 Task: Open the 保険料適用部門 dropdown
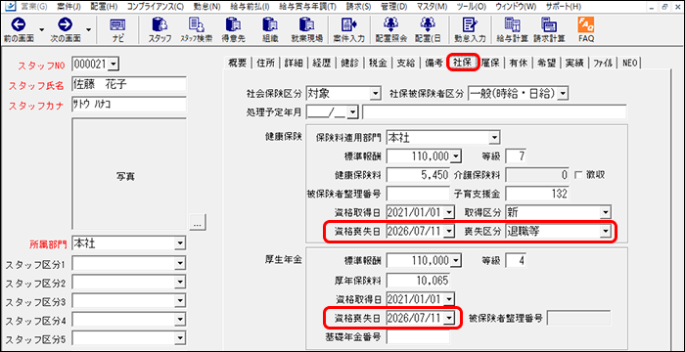click(x=494, y=139)
